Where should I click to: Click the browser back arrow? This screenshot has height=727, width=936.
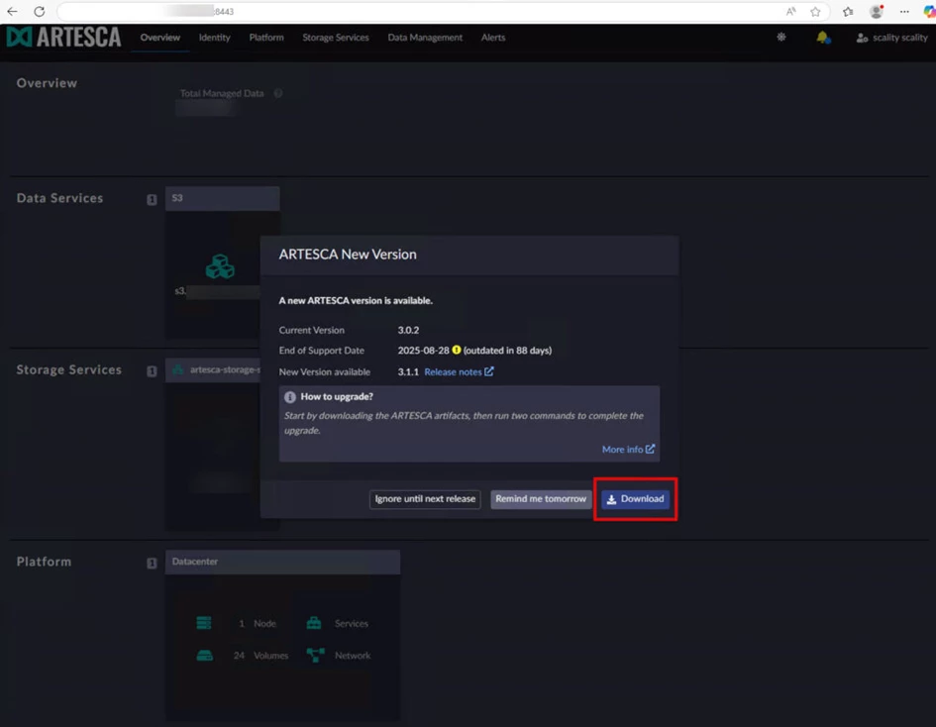[x=12, y=11]
